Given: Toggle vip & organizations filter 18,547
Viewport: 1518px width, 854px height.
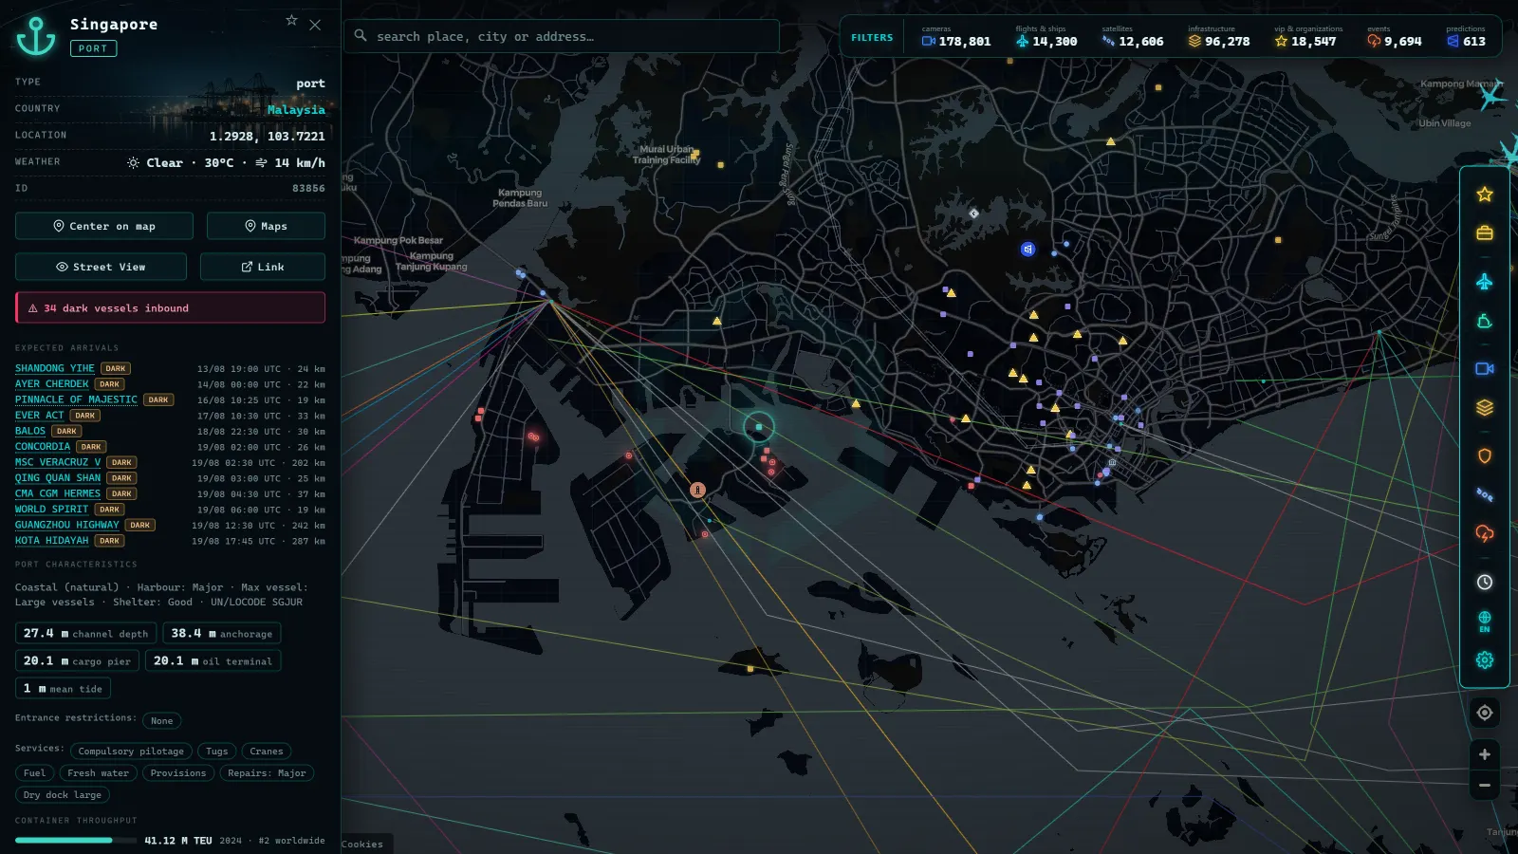Looking at the screenshot, I should [1307, 37].
